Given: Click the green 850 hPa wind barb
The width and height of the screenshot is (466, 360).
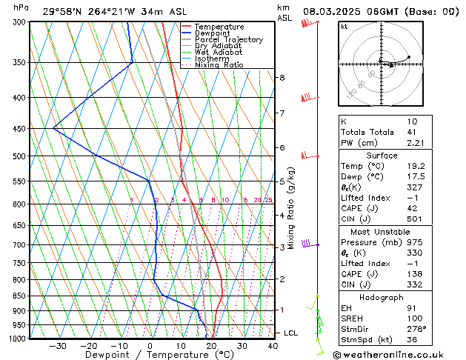Looking at the screenshot, I should pyautogui.click(x=313, y=302).
